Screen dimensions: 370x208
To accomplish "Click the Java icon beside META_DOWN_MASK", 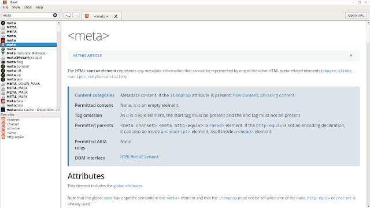I will [x=3, y=84].
